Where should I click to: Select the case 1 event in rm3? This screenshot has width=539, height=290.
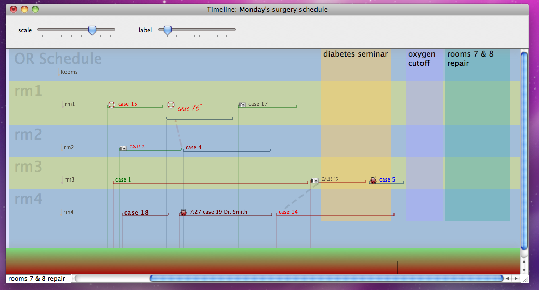coord(123,180)
